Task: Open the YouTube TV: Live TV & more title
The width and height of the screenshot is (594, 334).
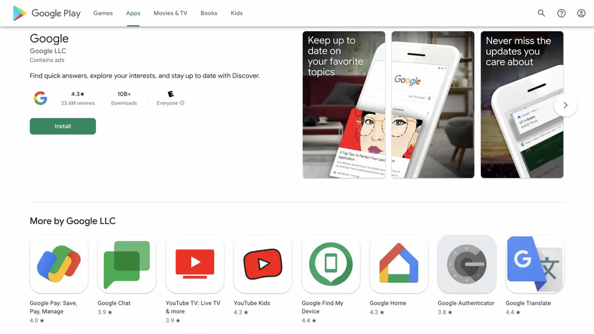Action: coord(193,307)
